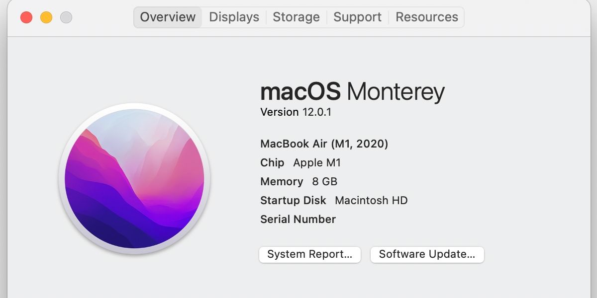The image size is (597, 298).
Task: Click the Apple M1 chip value
Action: pos(317,163)
